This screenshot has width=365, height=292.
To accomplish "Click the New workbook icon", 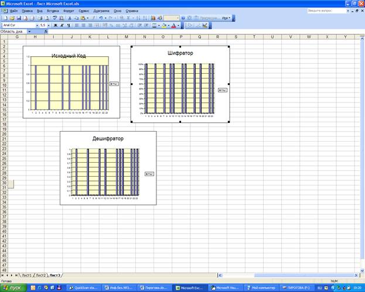I will tap(5, 18).
